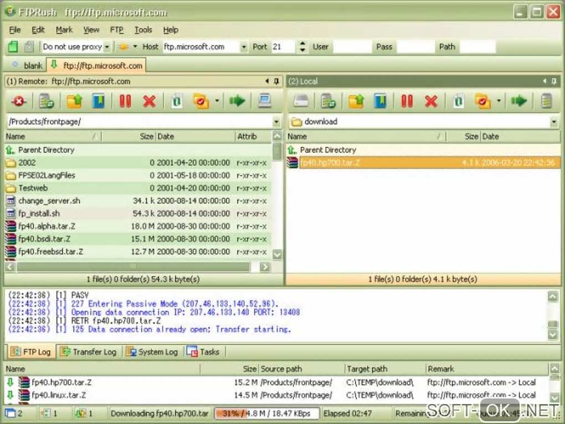Expand the local download folder dropdown
Image resolution: width=565 pixels, height=424 pixels.
(x=554, y=122)
